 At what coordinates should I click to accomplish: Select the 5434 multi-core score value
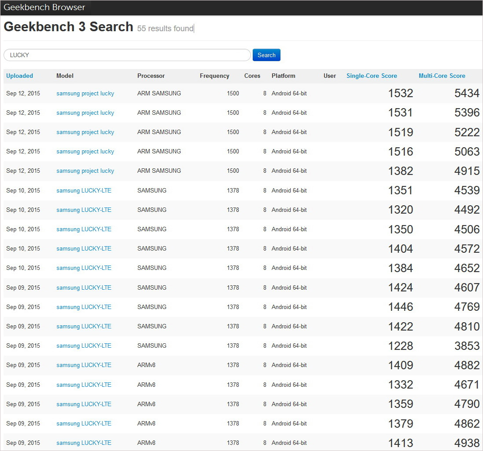(467, 93)
